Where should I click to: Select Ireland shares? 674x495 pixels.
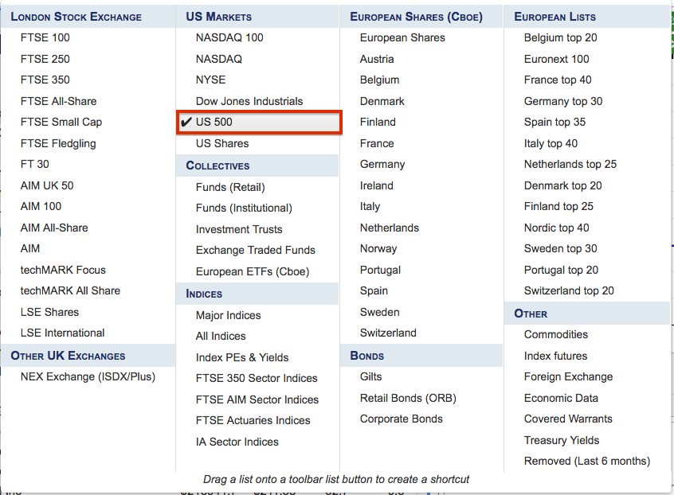[x=377, y=185]
